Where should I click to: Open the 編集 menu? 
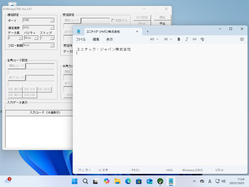click(96, 39)
